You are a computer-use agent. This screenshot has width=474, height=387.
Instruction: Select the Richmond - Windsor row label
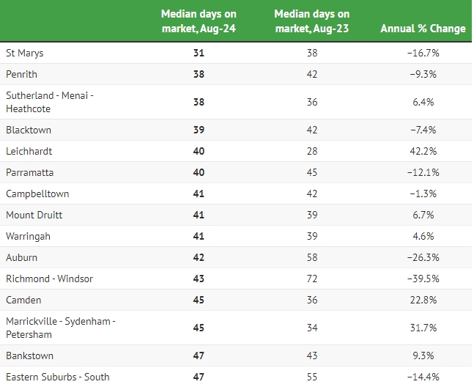point(49,279)
